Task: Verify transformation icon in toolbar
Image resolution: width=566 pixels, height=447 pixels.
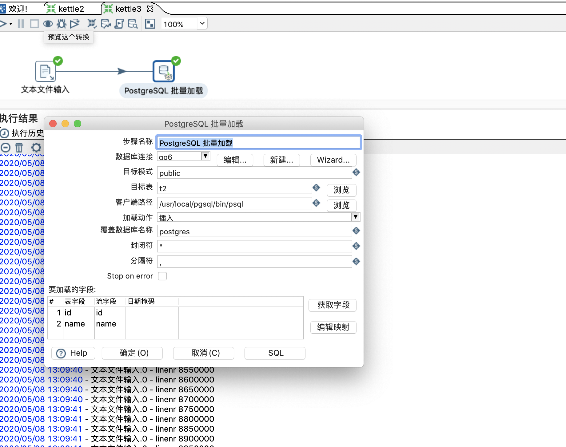Action: click(x=92, y=24)
